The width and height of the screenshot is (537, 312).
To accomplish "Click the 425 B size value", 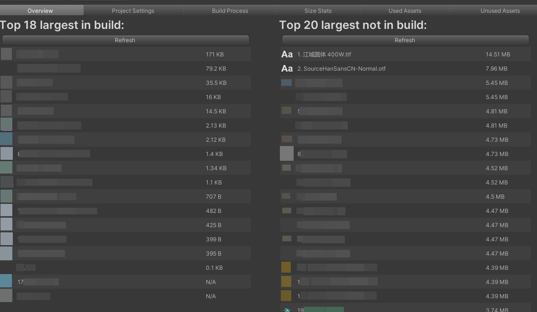I will [x=213, y=225].
